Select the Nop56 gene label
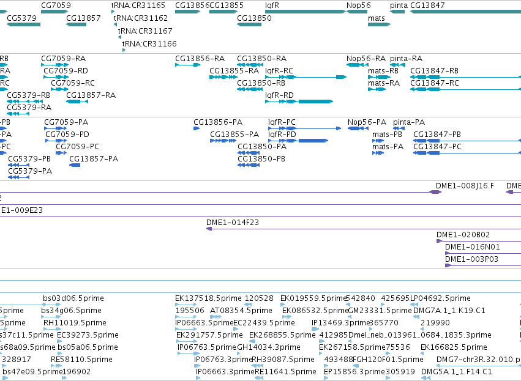Viewport: 521px width, 381px height. (359, 6)
